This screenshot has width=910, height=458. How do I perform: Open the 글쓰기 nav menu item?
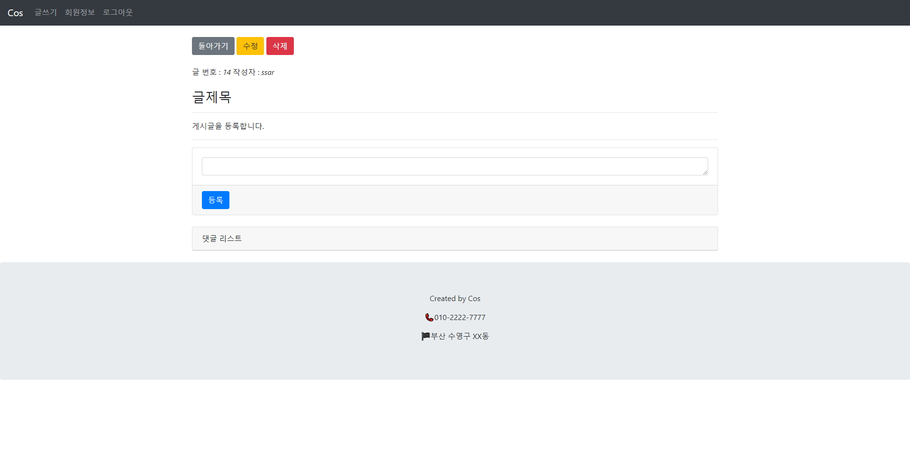click(x=45, y=12)
